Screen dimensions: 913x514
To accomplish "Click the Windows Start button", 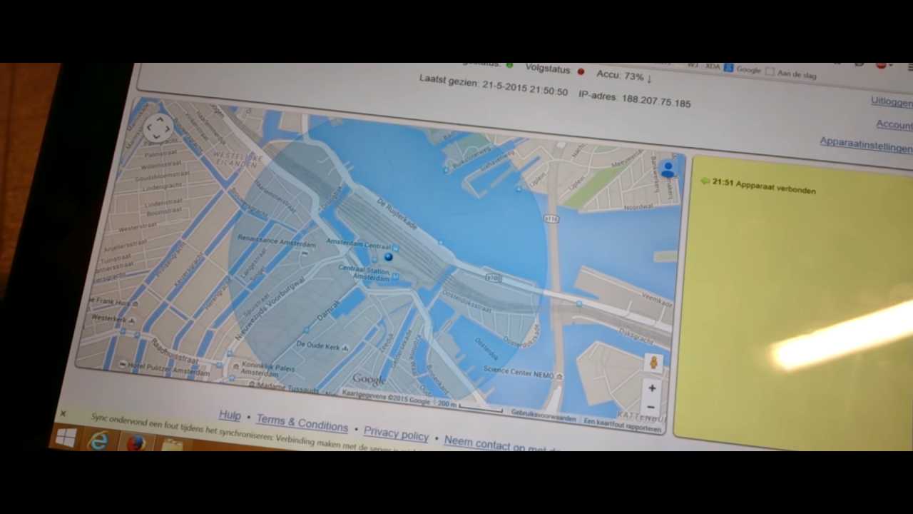I will [x=65, y=438].
